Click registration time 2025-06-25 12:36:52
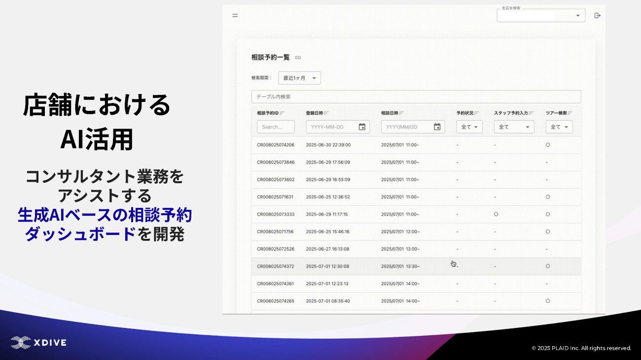This screenshot has width=641, height=360. (328, 196)
